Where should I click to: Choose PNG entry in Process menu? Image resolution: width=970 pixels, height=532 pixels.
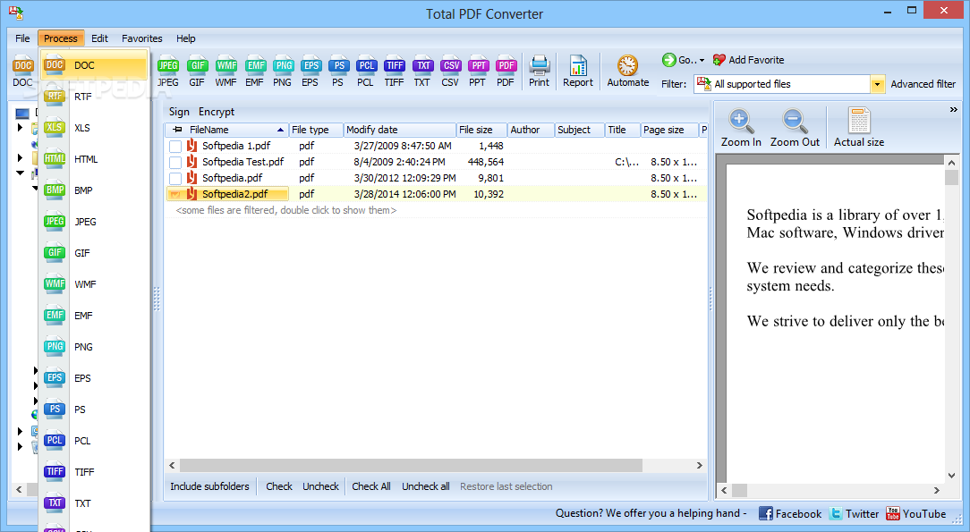click(94, 347)
